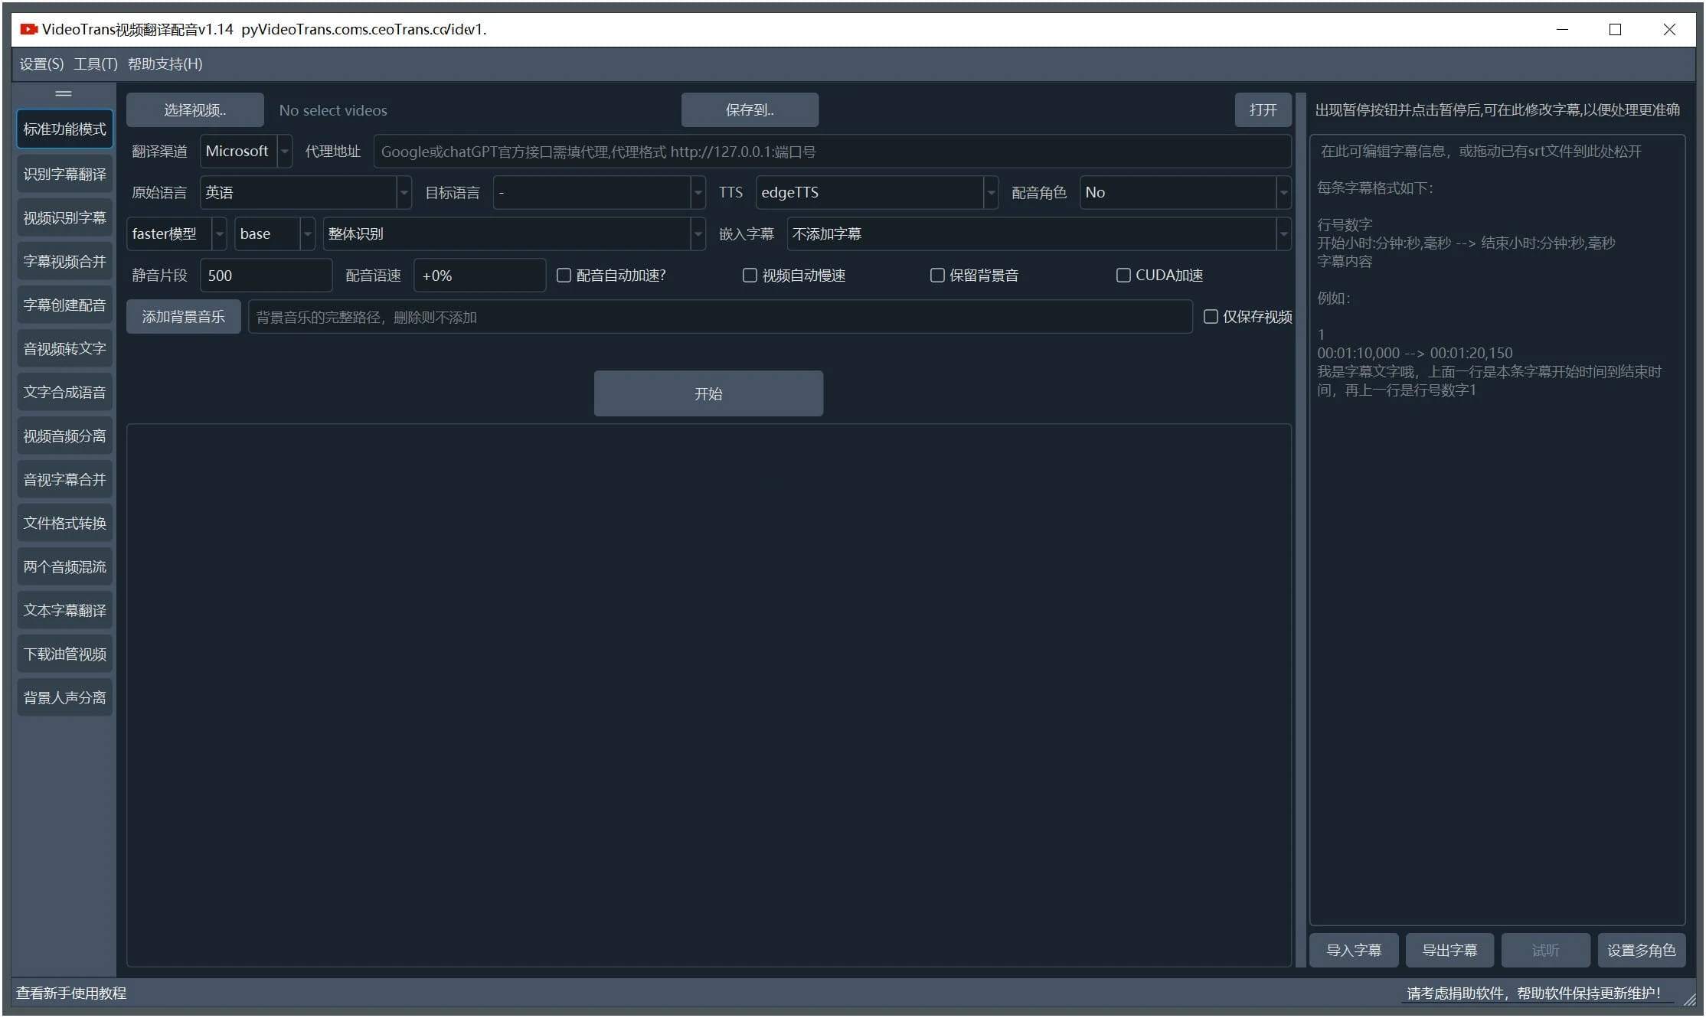Expand the edgeTTS dropdown
The width and height of the screenshot is (1706, 1018).
(991, 192)
